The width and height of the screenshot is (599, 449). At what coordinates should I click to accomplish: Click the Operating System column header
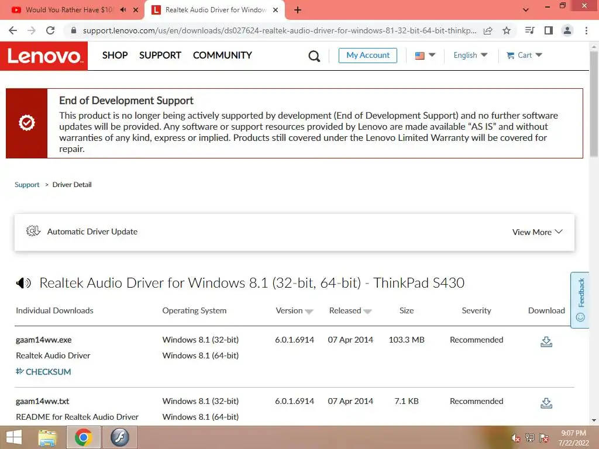click(194, 311)
